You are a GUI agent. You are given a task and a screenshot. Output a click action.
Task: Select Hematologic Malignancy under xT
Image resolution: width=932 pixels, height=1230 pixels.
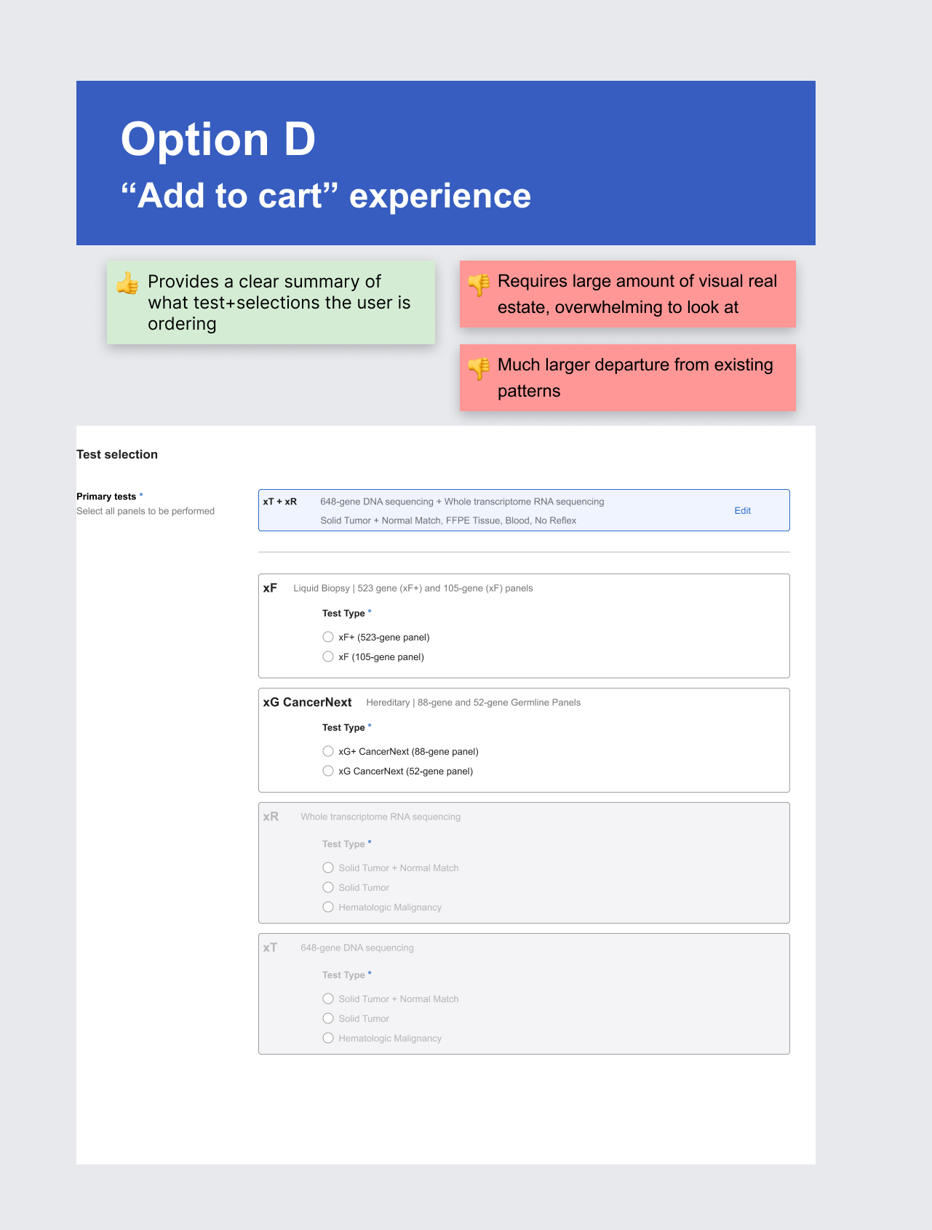coord(328,1038)
